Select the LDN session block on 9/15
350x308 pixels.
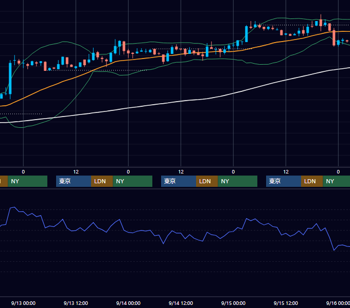(312, 181)
